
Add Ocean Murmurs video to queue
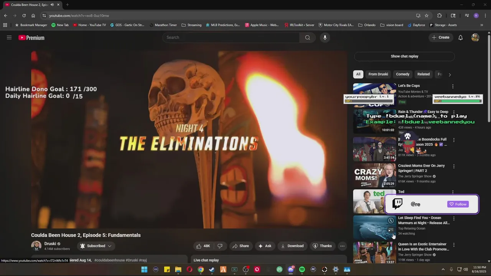pos(390,230)
